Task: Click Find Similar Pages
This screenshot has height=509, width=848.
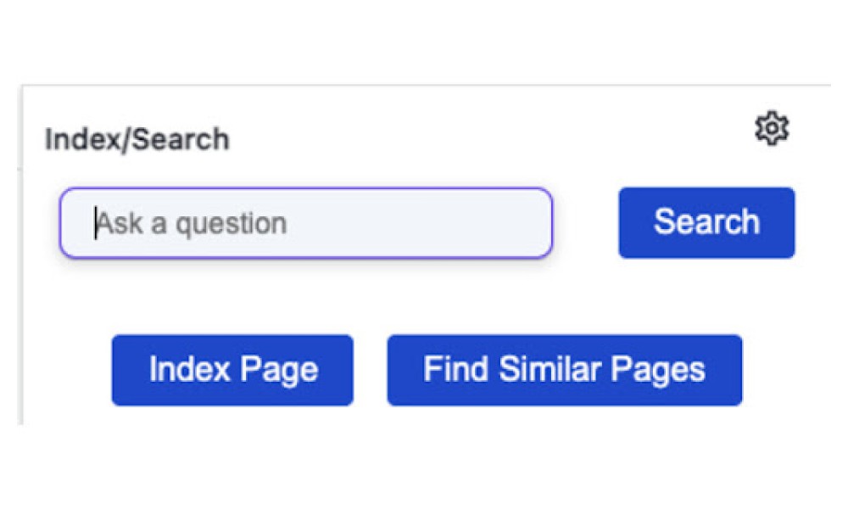Action: click(565, 370)
